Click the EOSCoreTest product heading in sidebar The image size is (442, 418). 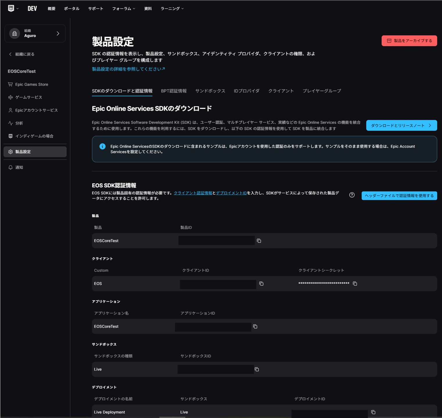point(22,71)
